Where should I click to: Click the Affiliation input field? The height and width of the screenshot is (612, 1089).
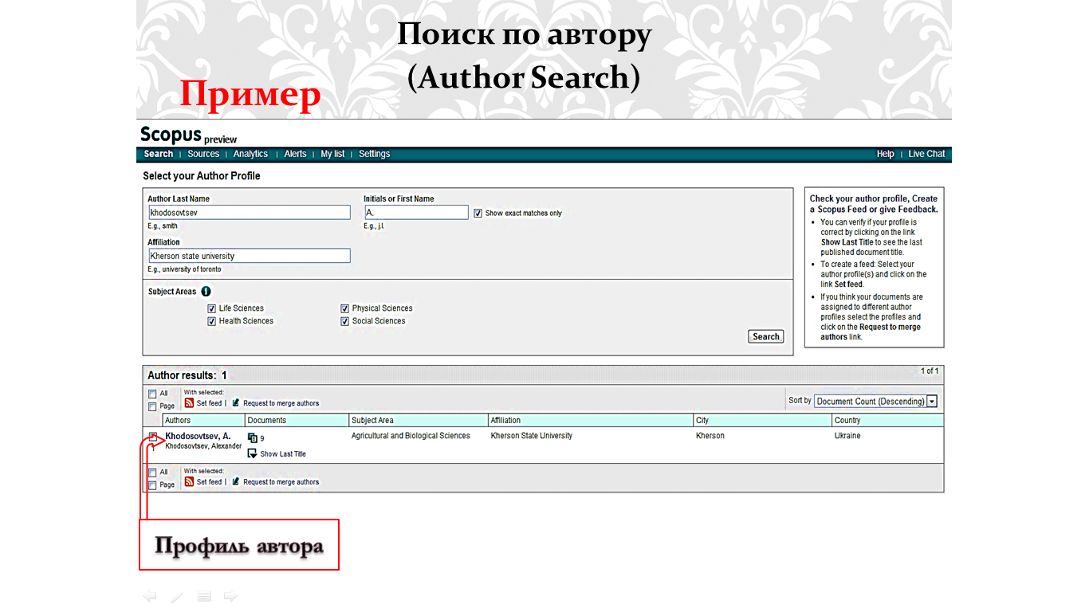click(250, 256)
